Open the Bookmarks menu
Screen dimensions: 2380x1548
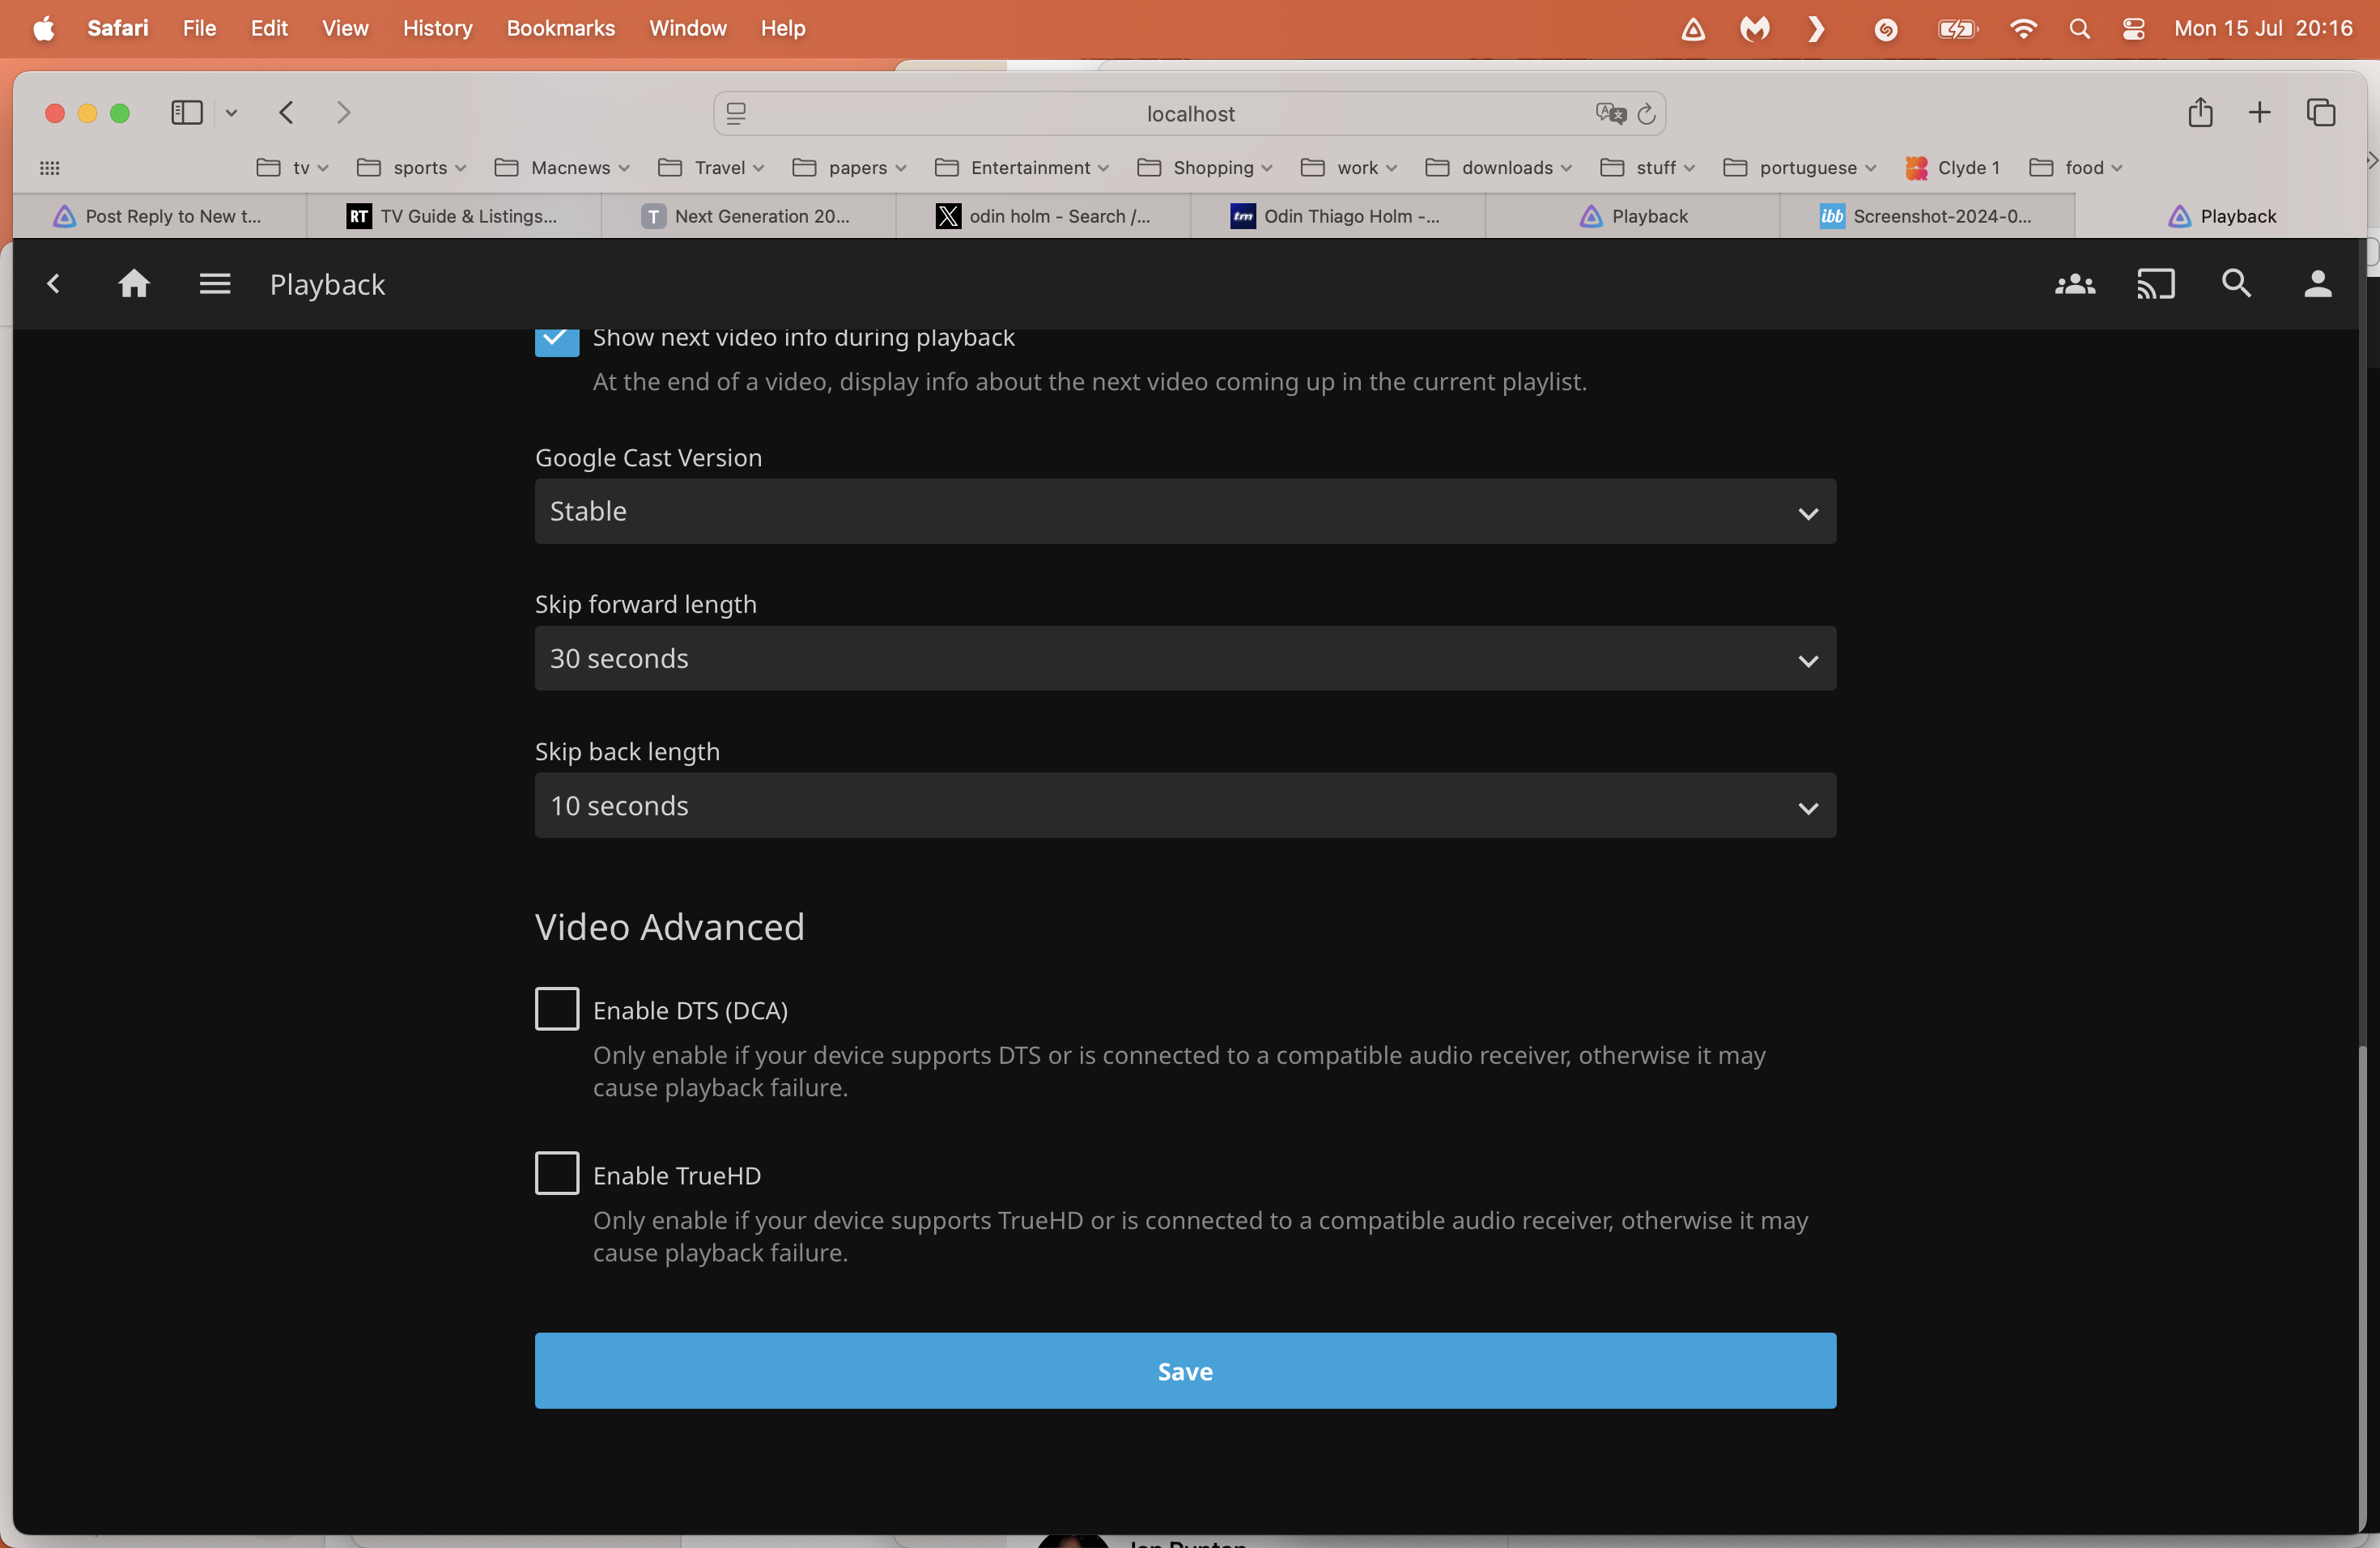tap(560, 28)
